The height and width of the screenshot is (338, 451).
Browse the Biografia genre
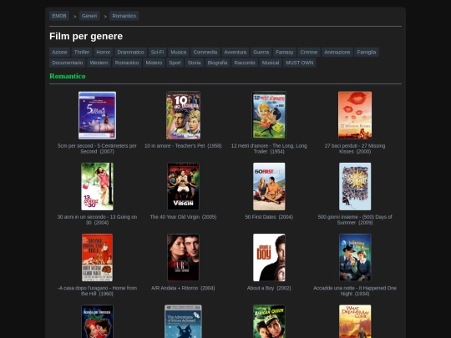pos(217,63)
